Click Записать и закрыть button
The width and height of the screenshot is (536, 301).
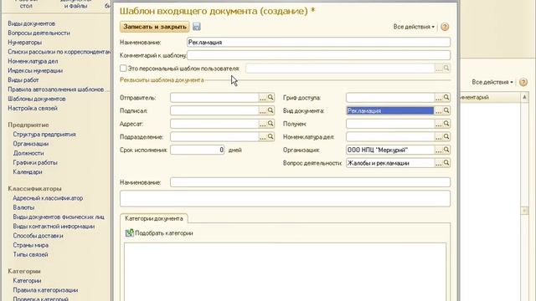tap(155, 27)
